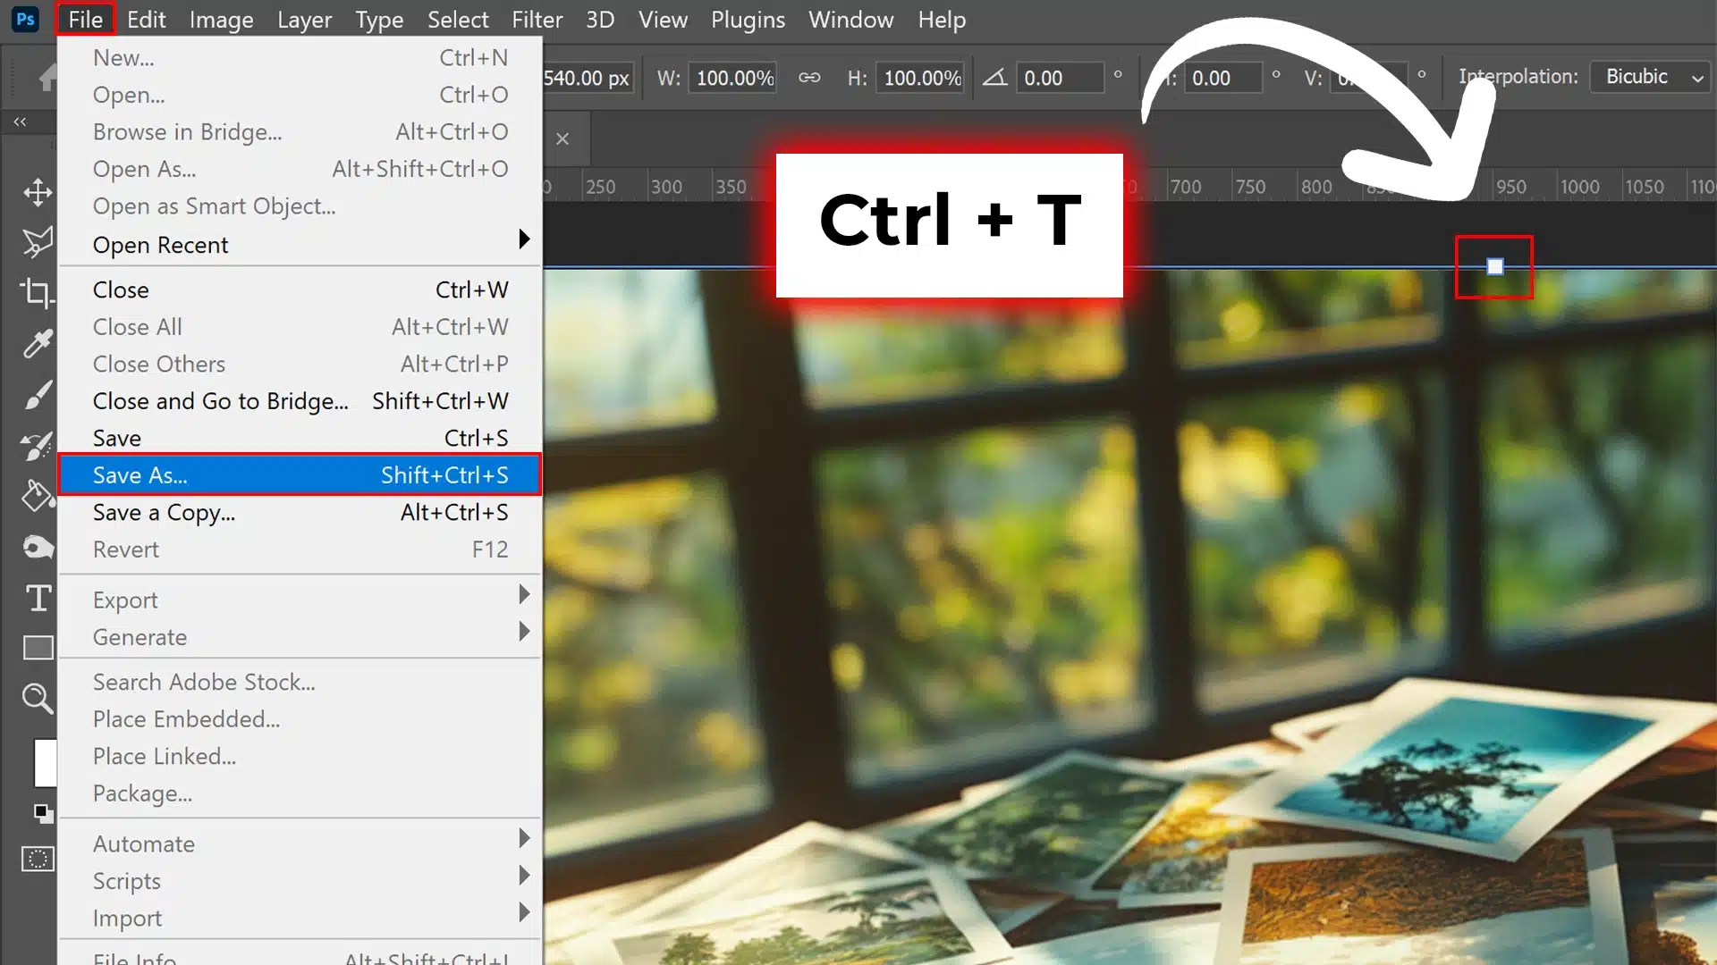Select the Smudge tool

coord(38,547)
